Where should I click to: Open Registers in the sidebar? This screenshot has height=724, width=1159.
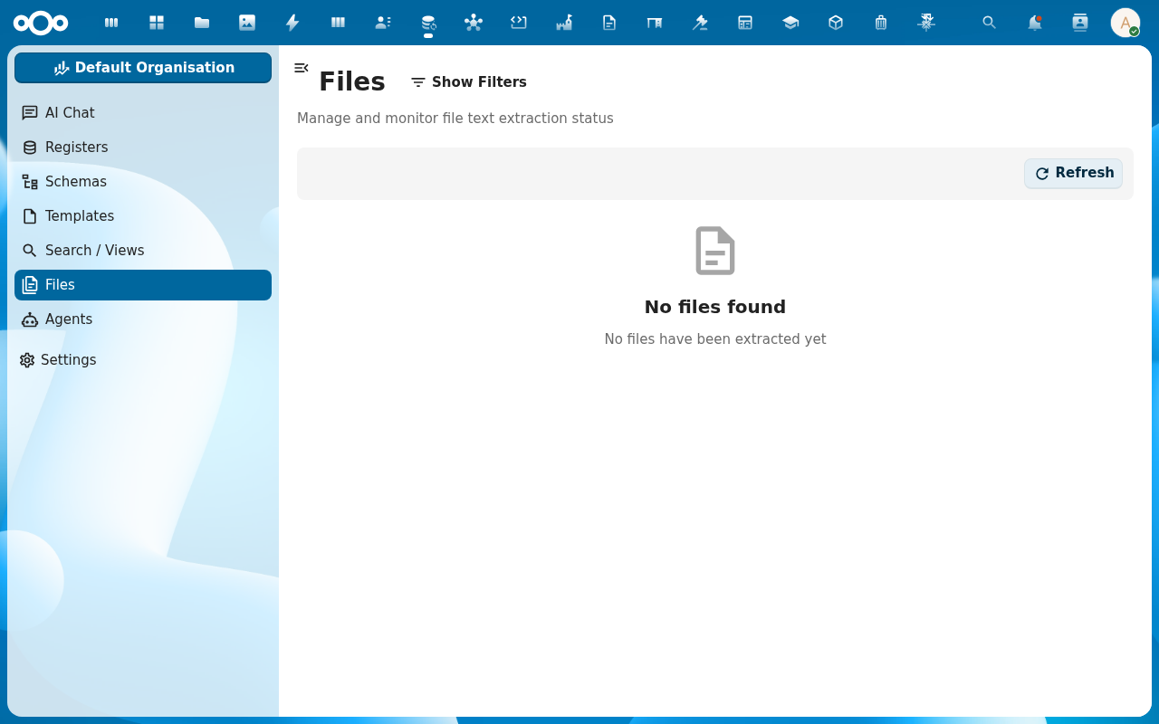point(143,148)
